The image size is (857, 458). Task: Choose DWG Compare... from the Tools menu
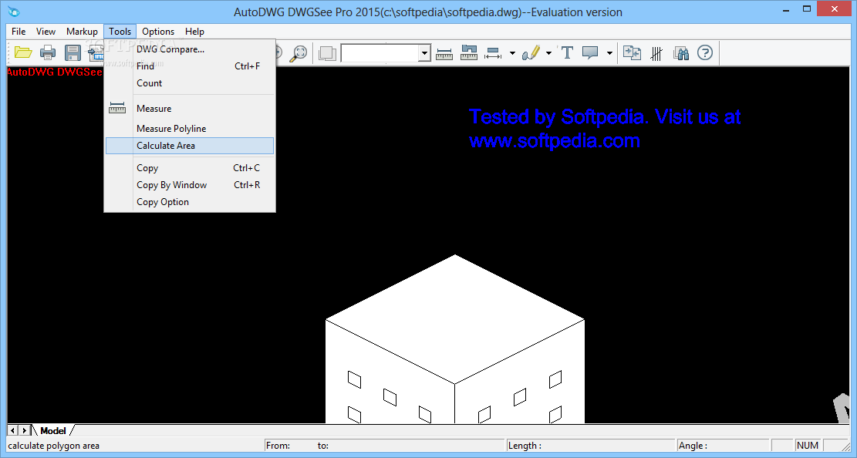pos(190,49)
